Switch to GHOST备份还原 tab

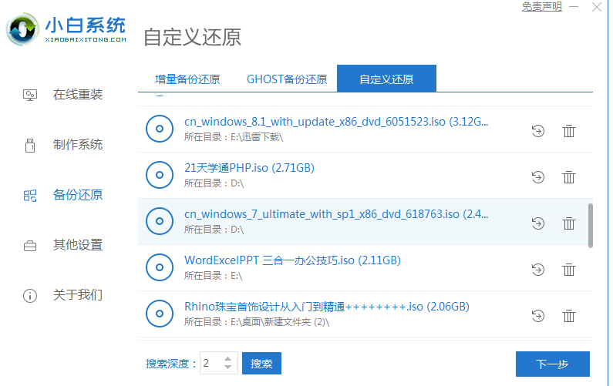pyautogui.click(x=287, y=79)
